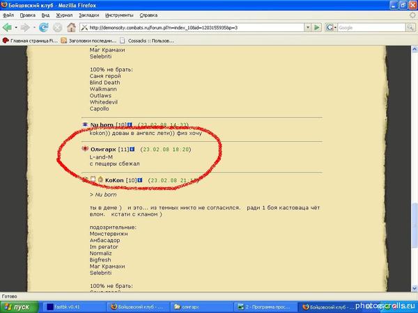Switch to the '2 - Программа' taskbar item
The image size is (418, 313).
(x=265, y=307)
